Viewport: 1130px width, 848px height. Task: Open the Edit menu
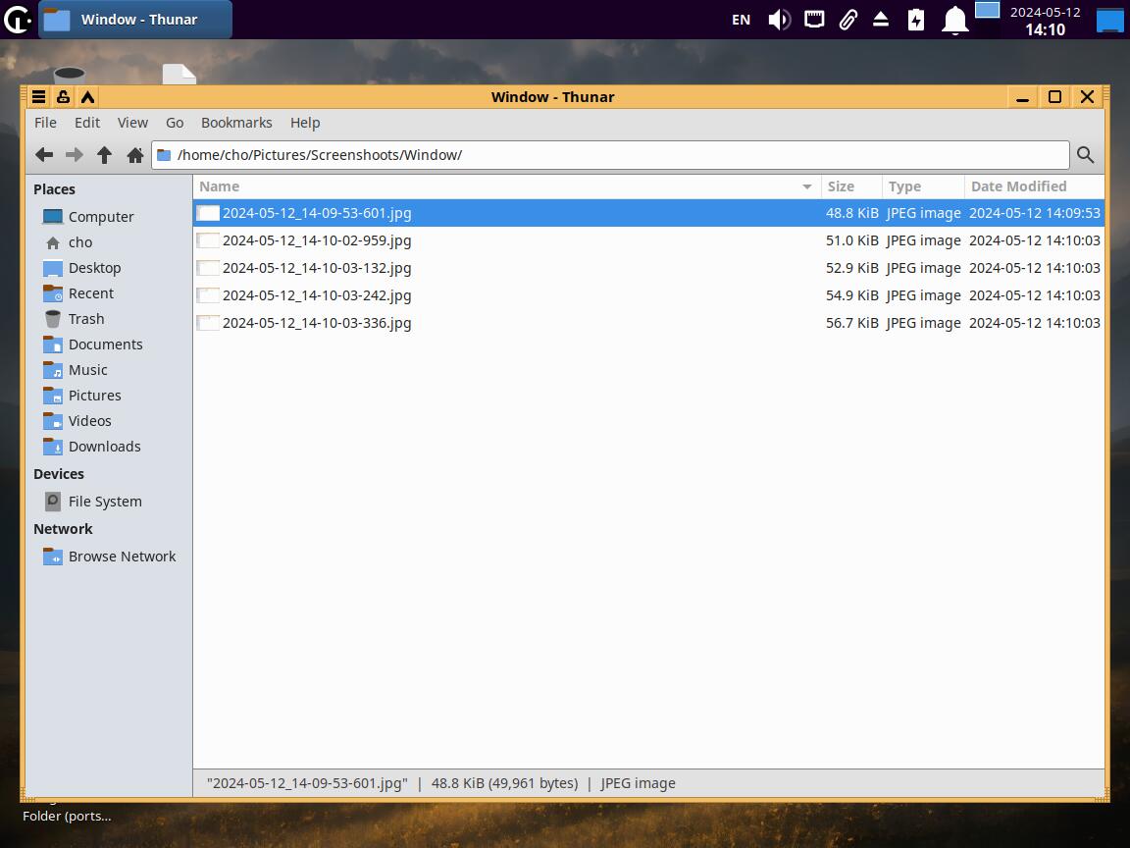pyautogui.click(x=87, y=123)
